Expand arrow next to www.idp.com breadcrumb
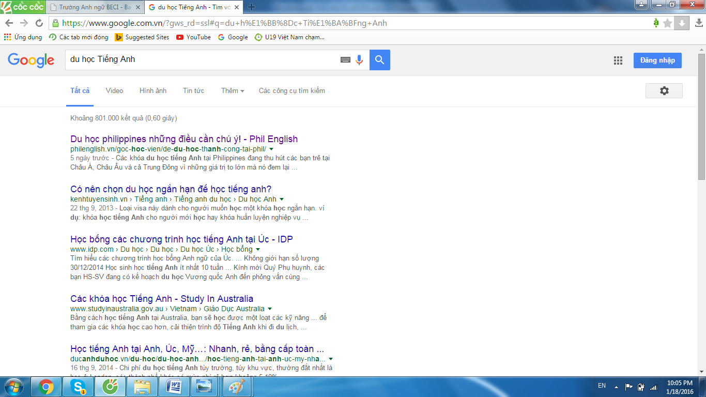This screenshot has height=397, width=706. click(258, 249)
